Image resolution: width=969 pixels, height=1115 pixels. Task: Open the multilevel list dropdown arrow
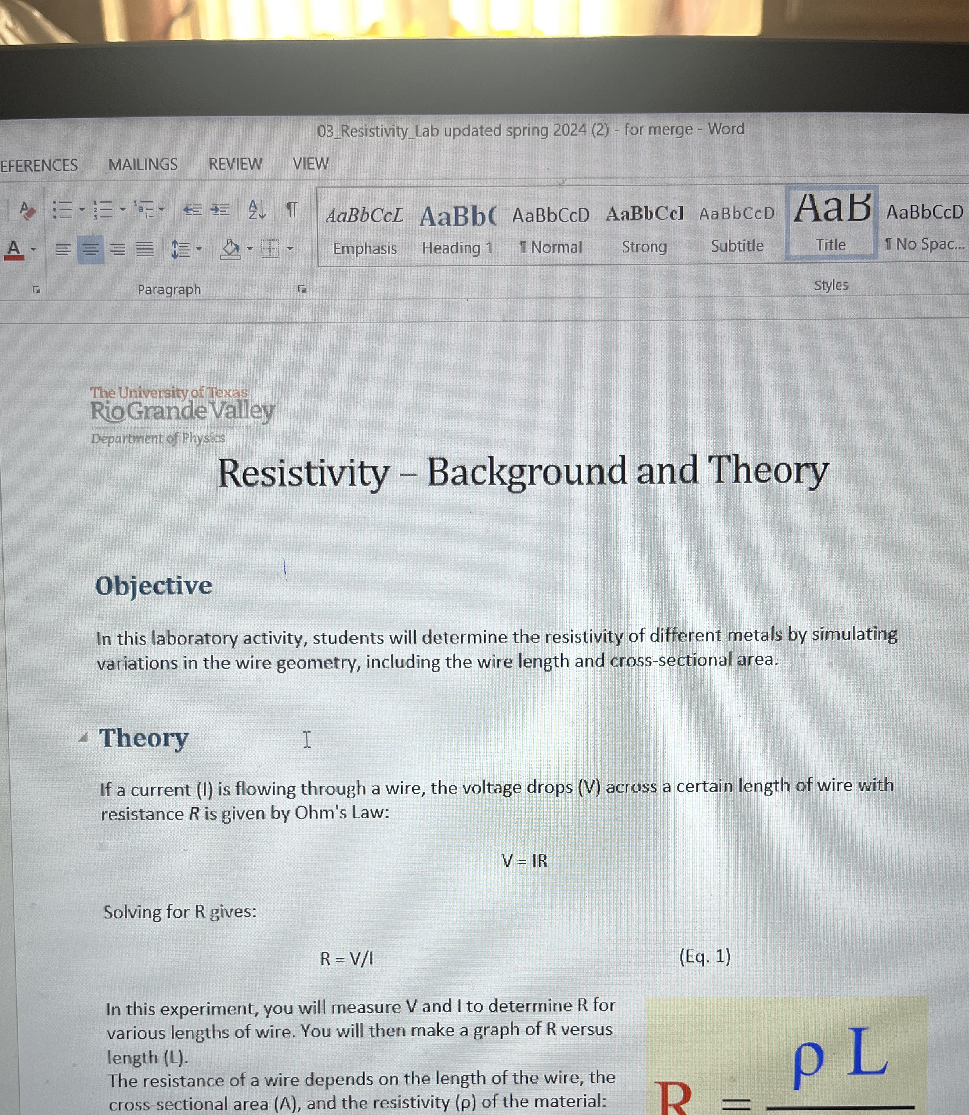(161, 209)
